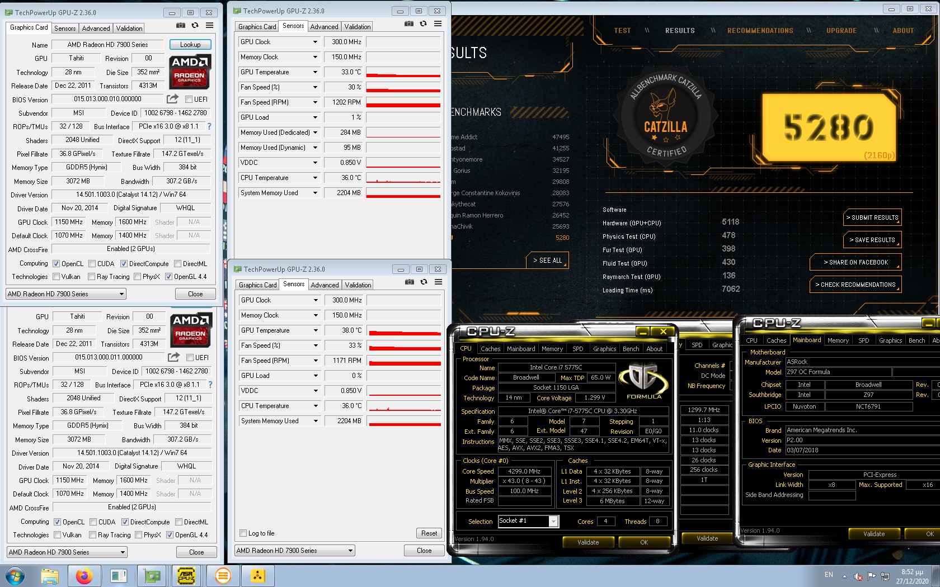Open GPU selector dropdown in bottom Sensors window
The width and height of the screenshot is (940, 587).
click(x=295, y=551)
